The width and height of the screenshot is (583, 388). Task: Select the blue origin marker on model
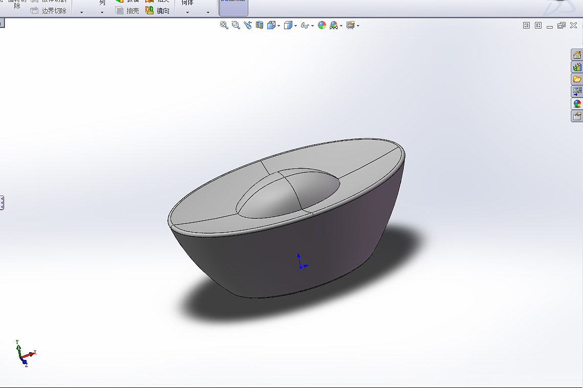point(301,266)
